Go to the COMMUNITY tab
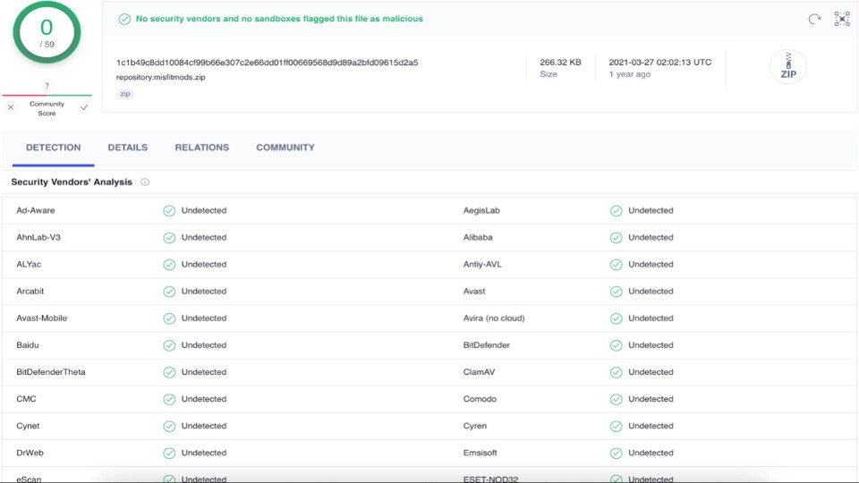Viewport: 859px width, 483px height. [285, 148]
